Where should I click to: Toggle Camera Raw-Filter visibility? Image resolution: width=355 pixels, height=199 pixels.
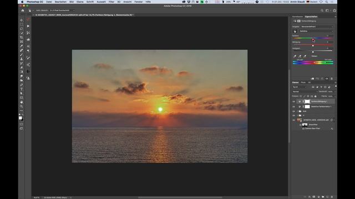[303, 129]
